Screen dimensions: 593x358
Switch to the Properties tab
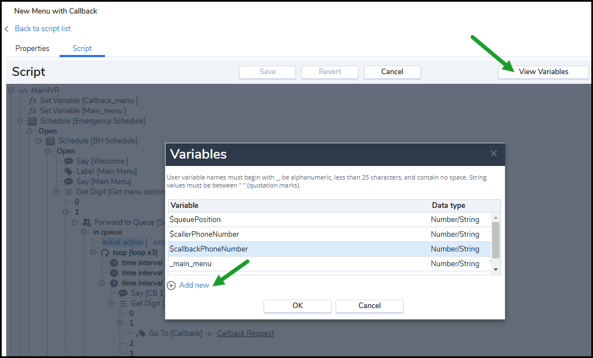[x=32, y=48]
